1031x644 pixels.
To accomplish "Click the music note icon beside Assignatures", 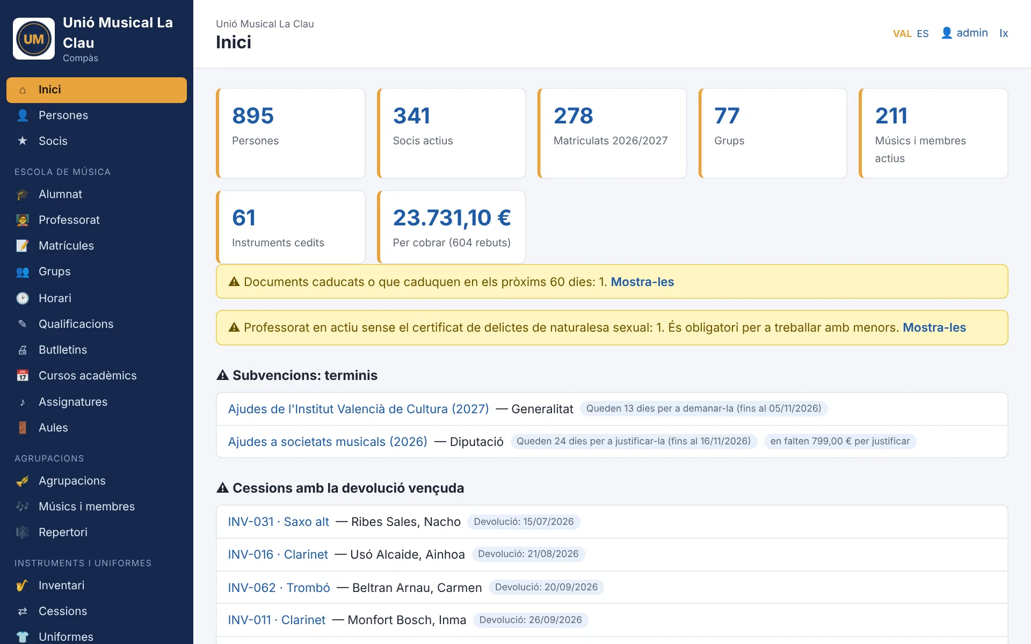I will click(x=23, y=402).
